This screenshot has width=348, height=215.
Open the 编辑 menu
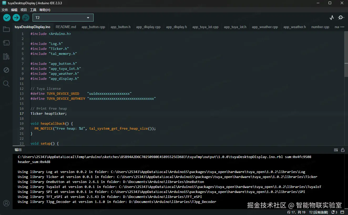coord(14,10)
